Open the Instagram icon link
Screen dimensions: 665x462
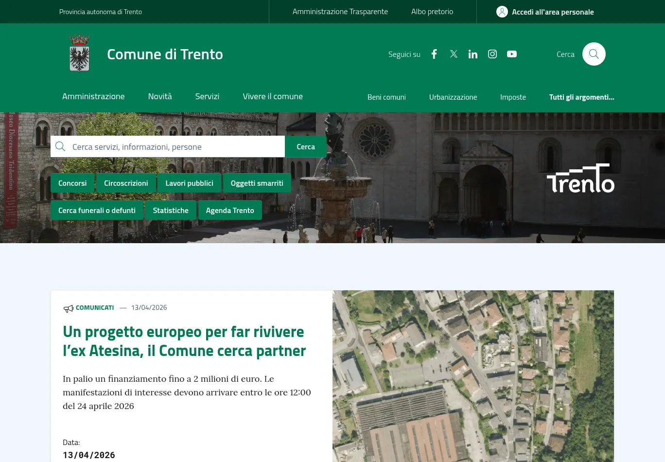(x=492, y=54)
